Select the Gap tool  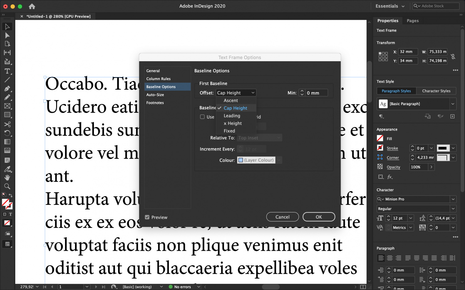click(7, 53)
